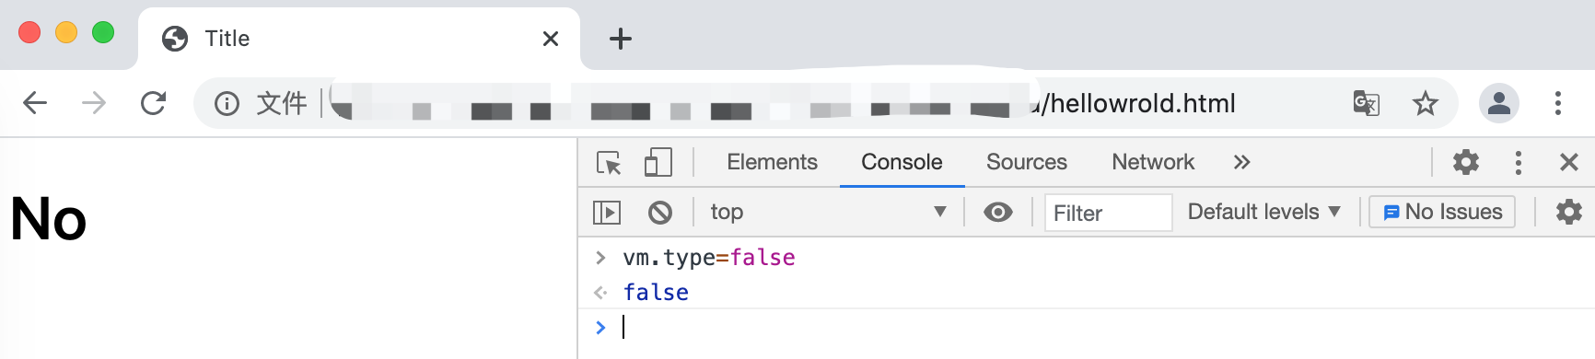The image size is (1595, 359).
Task: Open the user profile avatar
Action: coord(1499,103)
